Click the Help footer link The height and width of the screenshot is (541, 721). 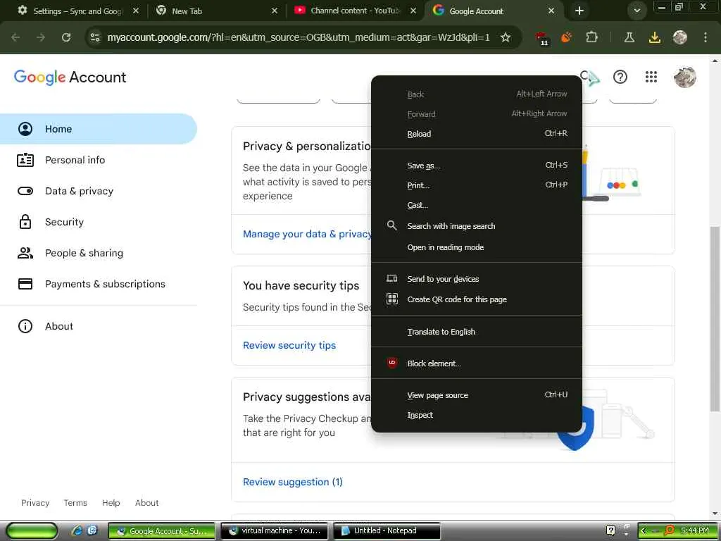(x=111, y=503)
